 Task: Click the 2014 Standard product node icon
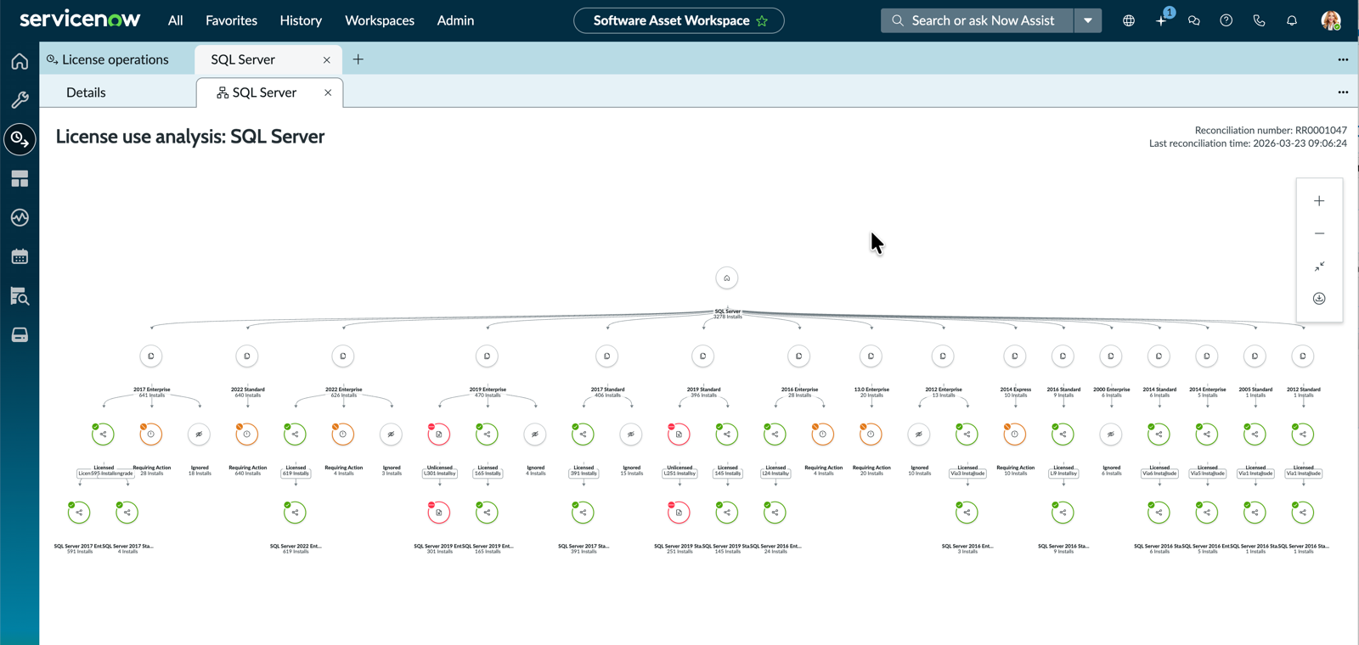(x=1159, y=356)
